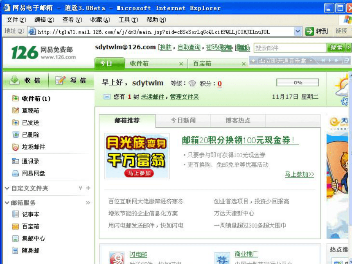Launch the 记事本 notepad service

(26, 214)
